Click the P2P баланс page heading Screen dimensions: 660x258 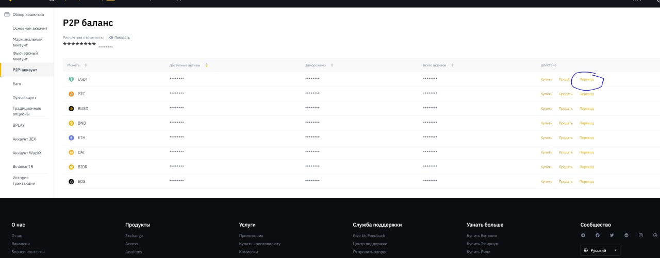pos(88,23)
